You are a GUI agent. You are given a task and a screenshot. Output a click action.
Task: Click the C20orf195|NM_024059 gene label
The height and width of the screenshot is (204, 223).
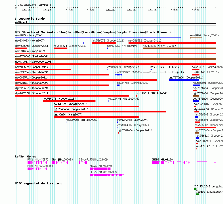tap(93, 159)
